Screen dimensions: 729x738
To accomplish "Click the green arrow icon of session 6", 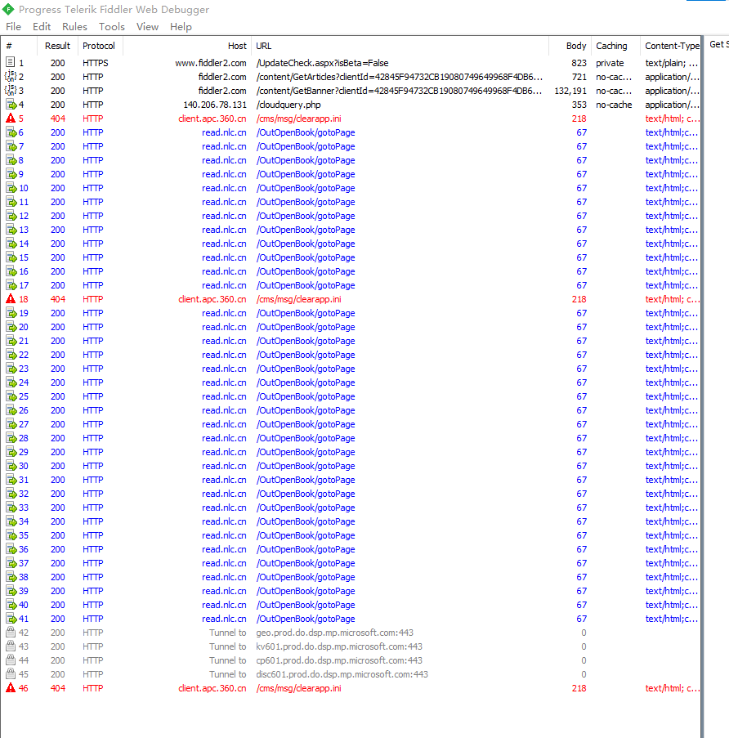I will [11, 132].
